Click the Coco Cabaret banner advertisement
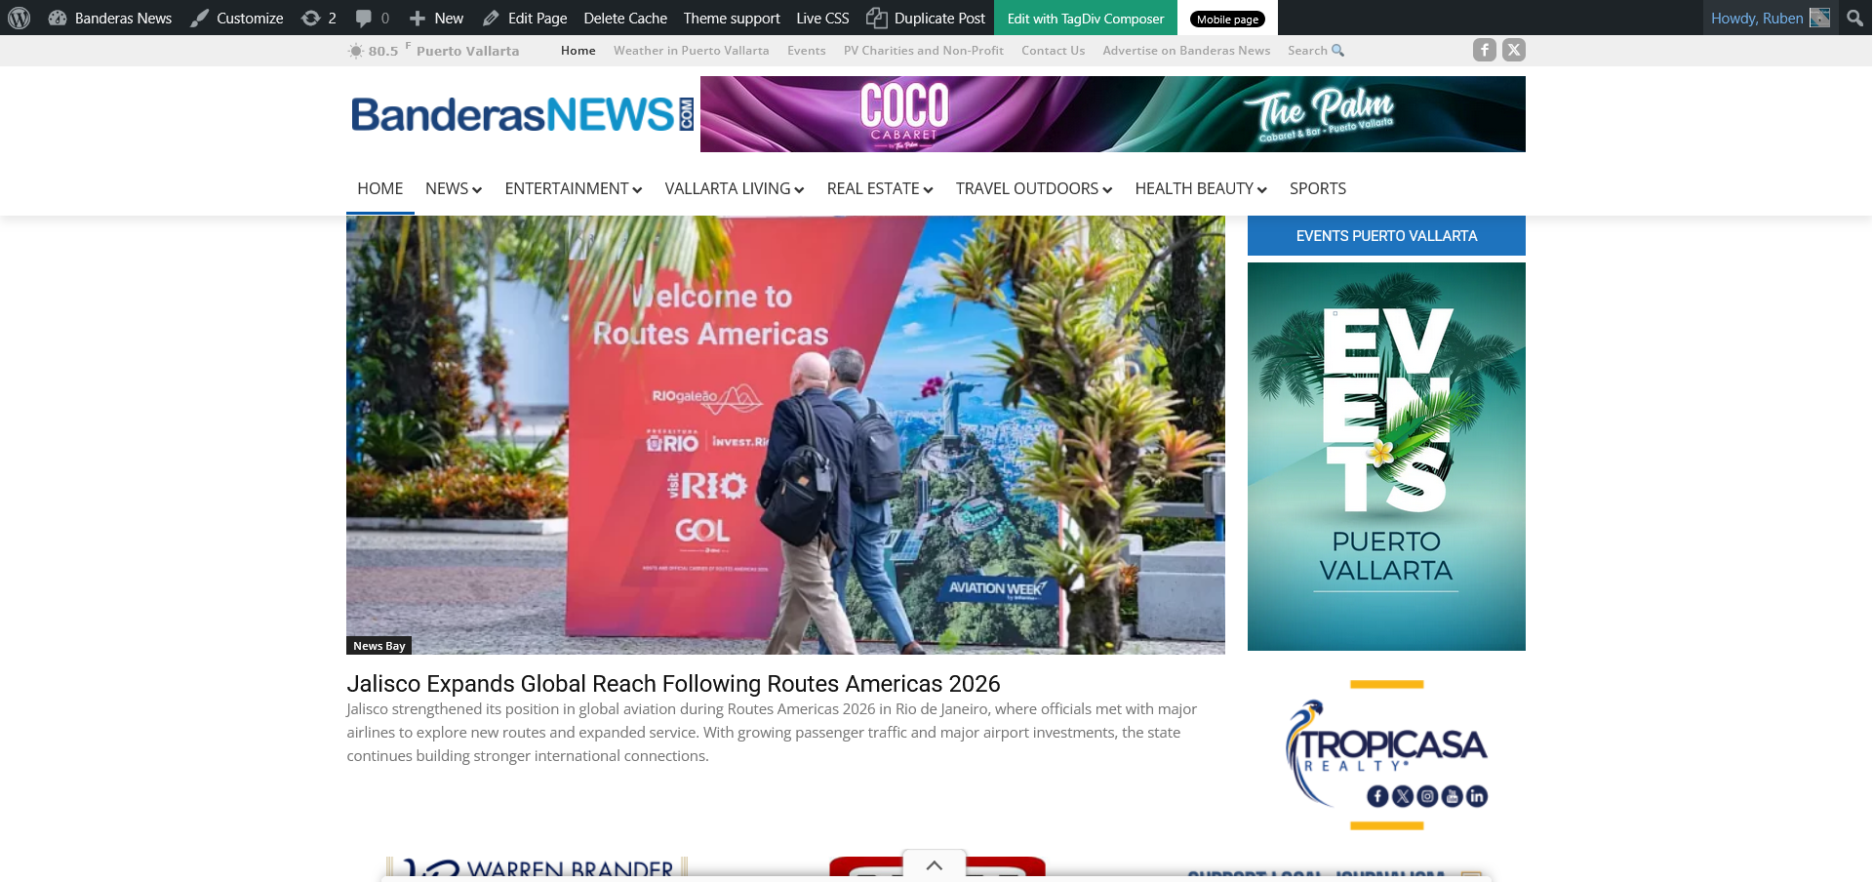This screenshot has width=1873, height=882. pyautogui.click(x=1112, y=114)
